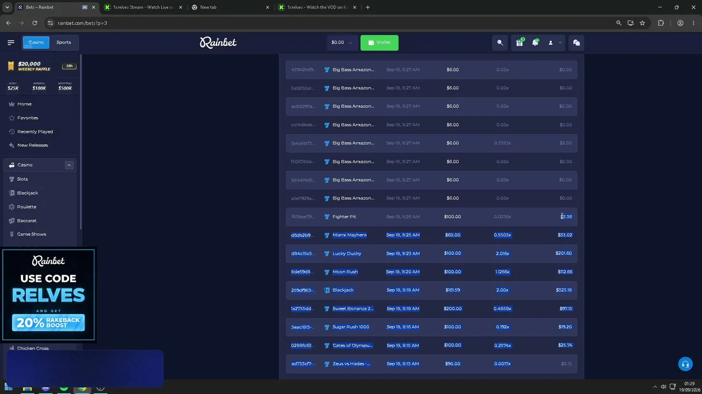This screenshot has height=394, width=702.
Task: Click bet ID fa4a9b73
Action: point(303,143)
